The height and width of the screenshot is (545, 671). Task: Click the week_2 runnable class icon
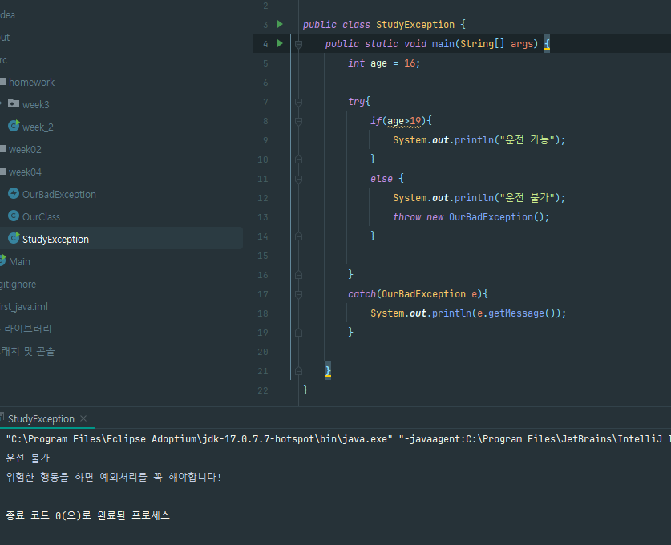(14, 126)
